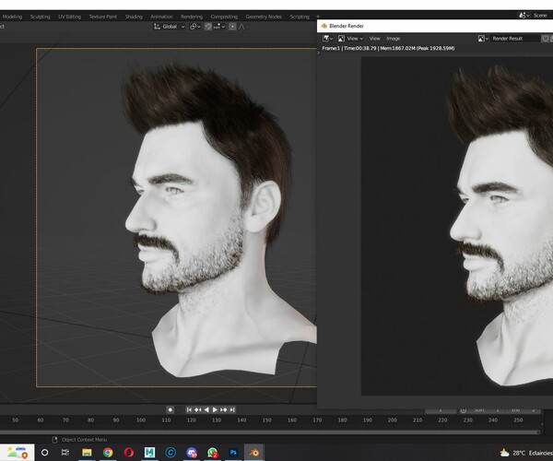Open the scene browse dropdown icon
Viewport: 553px width, 461px height.
coord(524,15)
